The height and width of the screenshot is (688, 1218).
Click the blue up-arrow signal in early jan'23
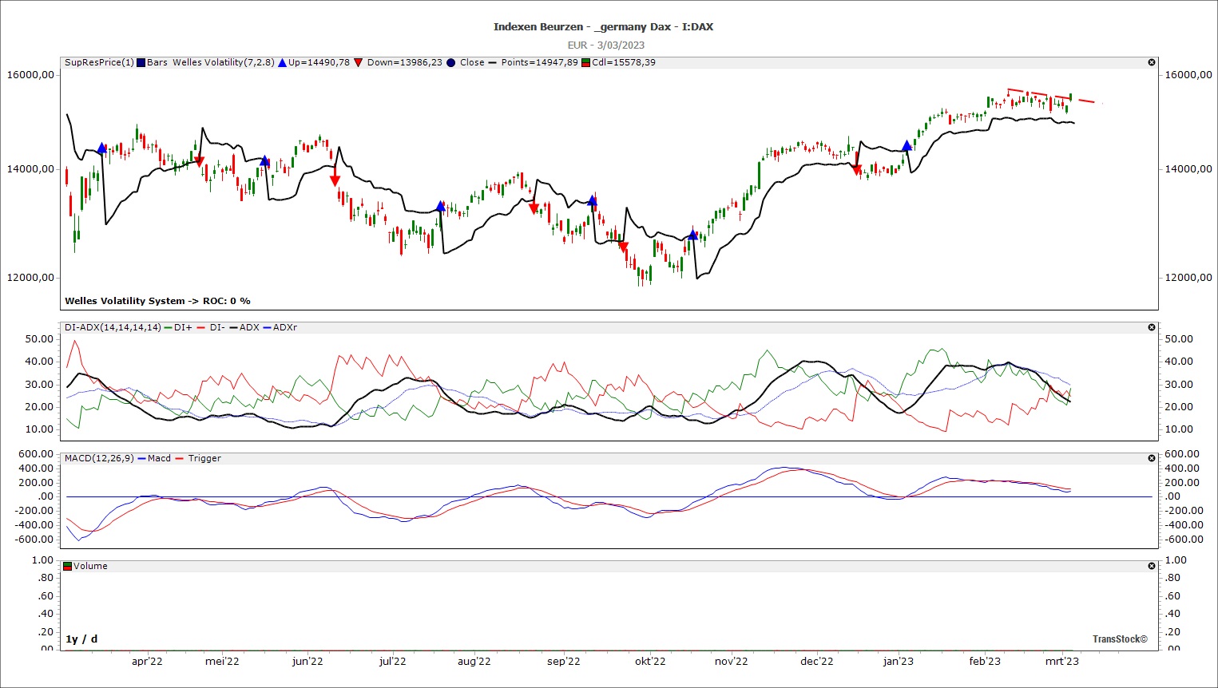tap(907, 146)
